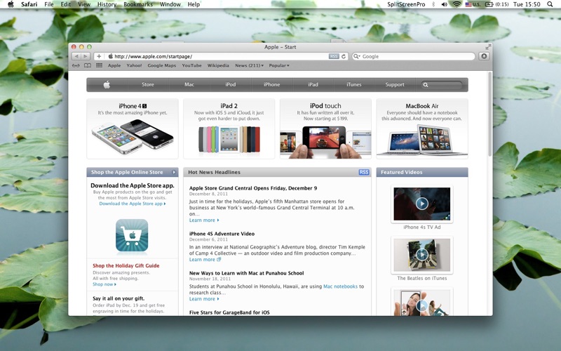Open the Downloads button in Safari toolbar
The width and height of the screenshot is (561, 351).
click(484, 56)
